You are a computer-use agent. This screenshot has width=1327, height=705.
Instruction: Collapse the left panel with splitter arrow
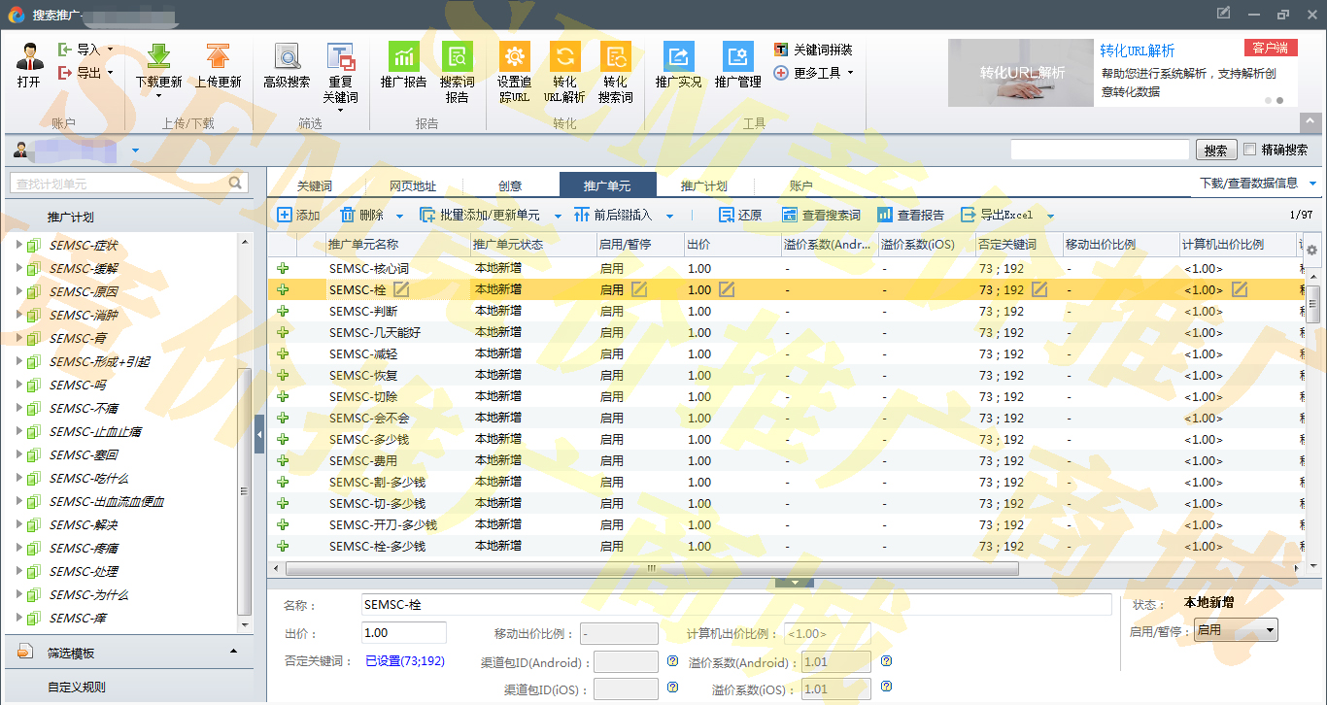click(259, 434)
